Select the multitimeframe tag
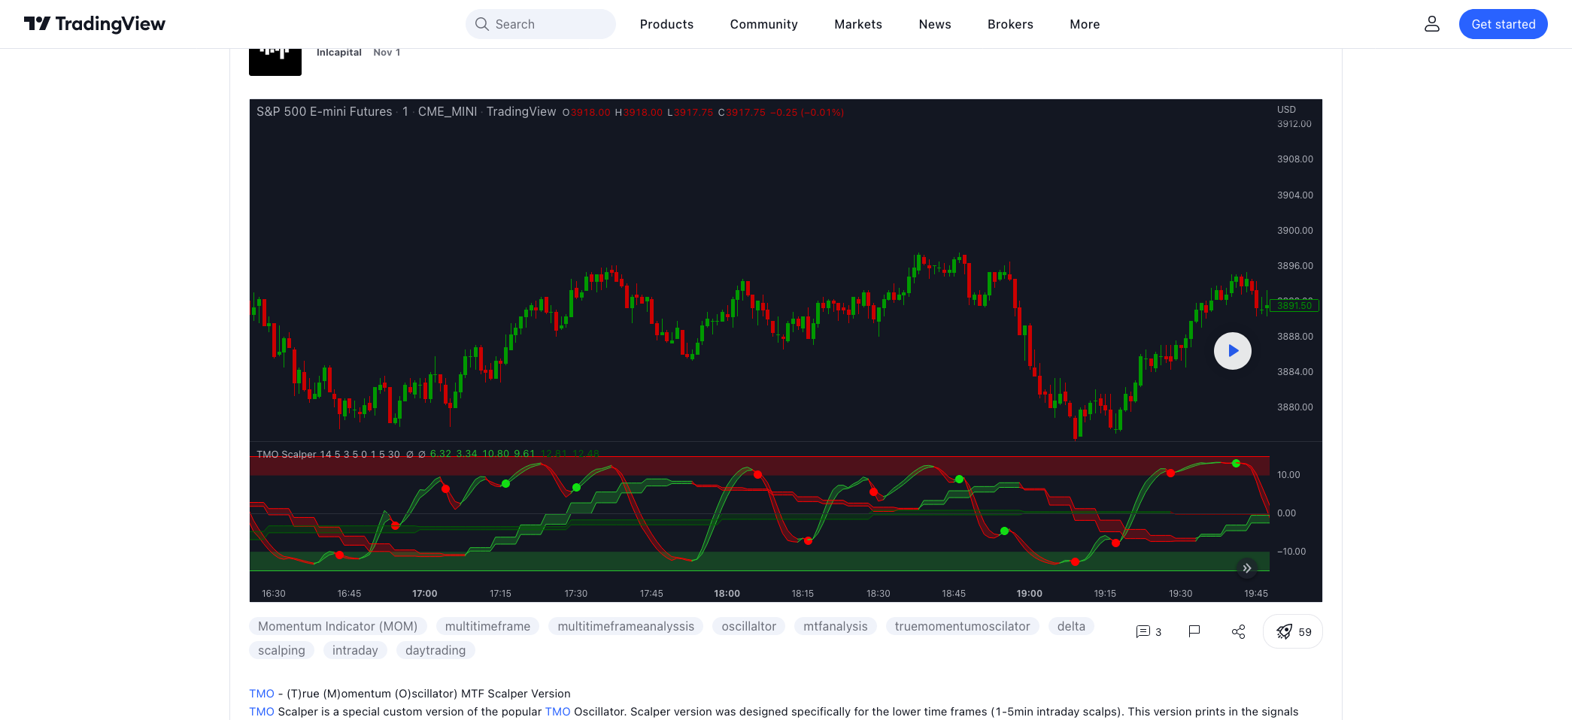Screen dimensions: 1572x720 [487, 626]
